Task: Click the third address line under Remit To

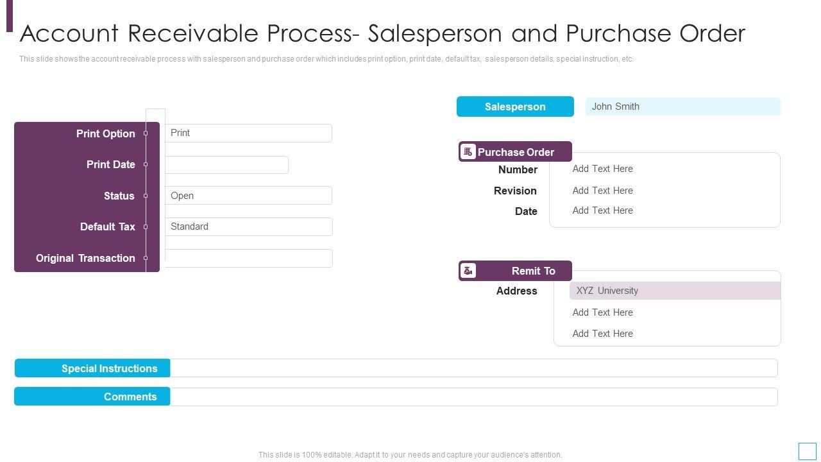Action: coord(667,334)
